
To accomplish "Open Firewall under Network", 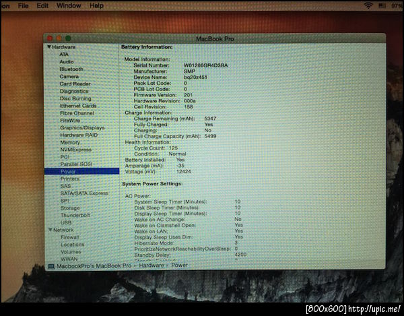I will pos(70,237).
